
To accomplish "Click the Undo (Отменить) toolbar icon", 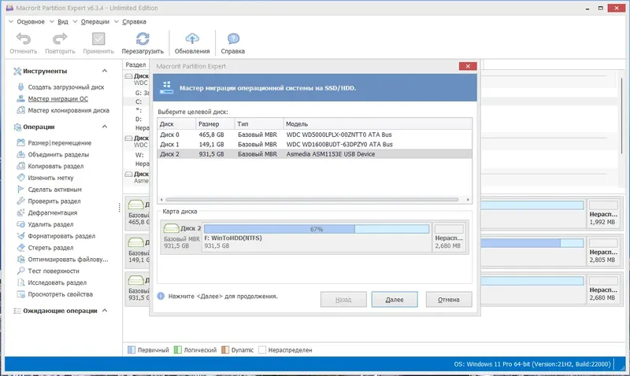I will [x=24, y=39].
